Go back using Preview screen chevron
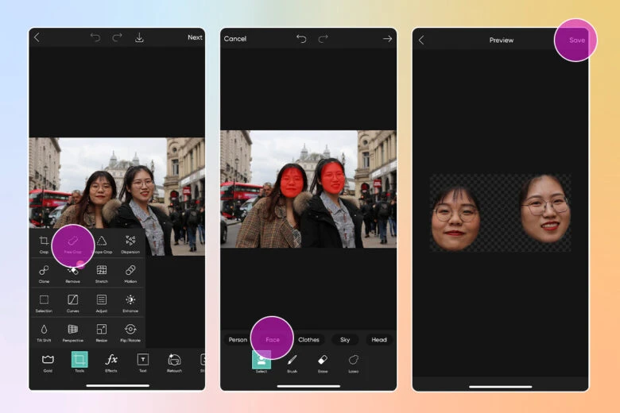Image resolution: width=620 pixels, height=413 pixels. (421, 40)
